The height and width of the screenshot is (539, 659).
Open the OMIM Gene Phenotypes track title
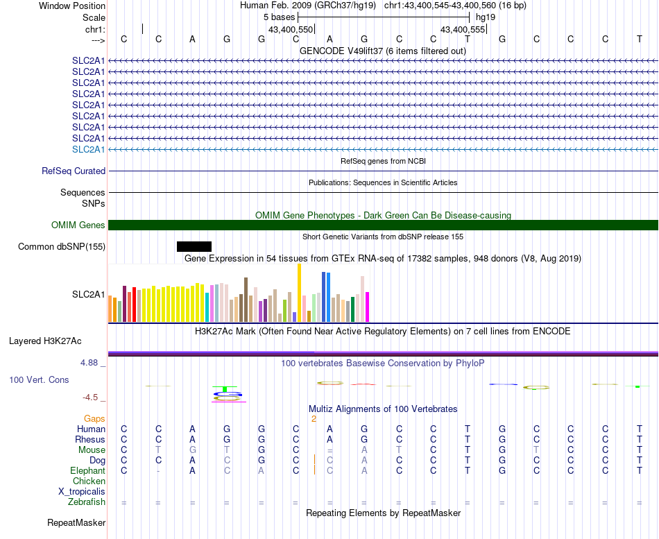(x=384, y=215)
